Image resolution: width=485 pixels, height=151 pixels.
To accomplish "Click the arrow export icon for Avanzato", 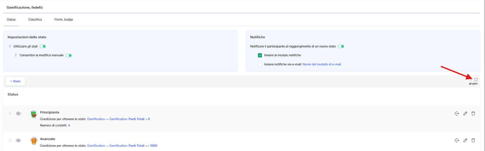I will point(457,140).
